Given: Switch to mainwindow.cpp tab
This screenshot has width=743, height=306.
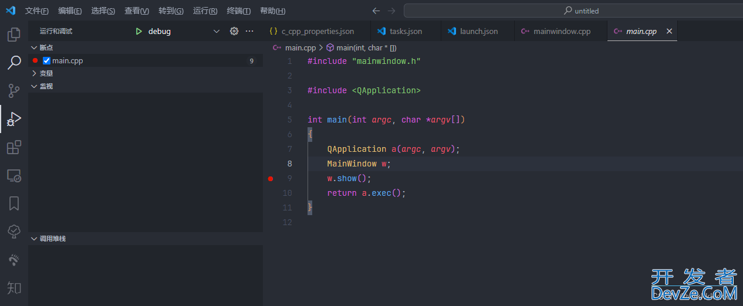Looking at the screenshot, I should [560, 31].
